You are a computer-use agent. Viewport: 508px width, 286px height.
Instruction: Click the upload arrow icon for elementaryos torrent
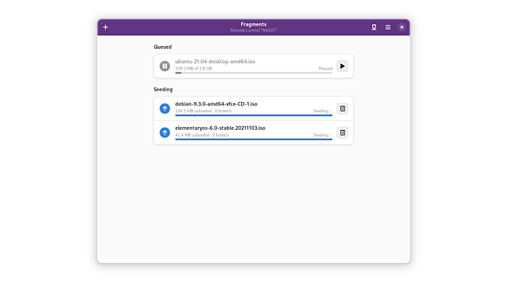click(165, 133)
